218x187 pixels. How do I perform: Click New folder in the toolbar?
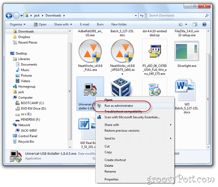click(x=119, y=25)
